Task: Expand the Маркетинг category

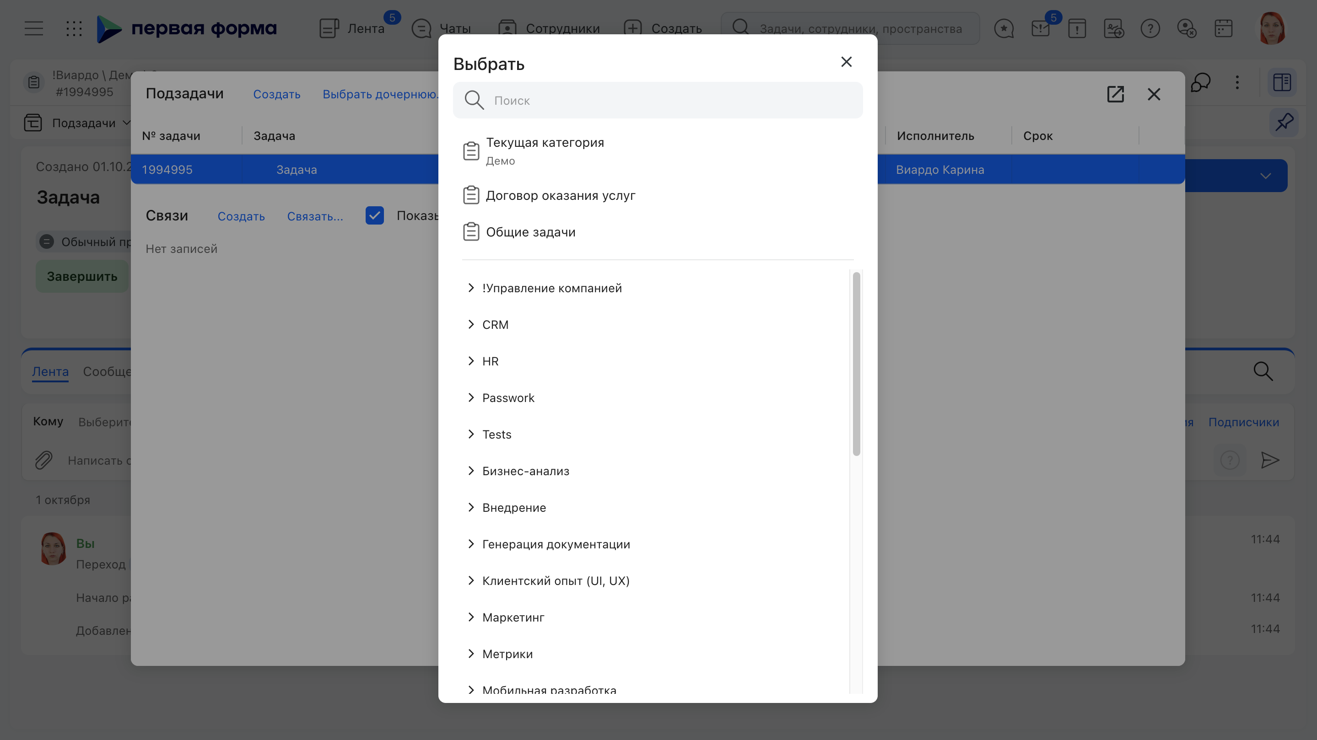Action: coord(470,617)
